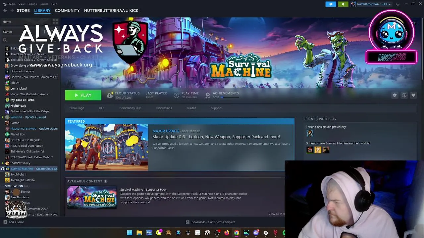Open the featured update thumbnail image

click(107, 147)
